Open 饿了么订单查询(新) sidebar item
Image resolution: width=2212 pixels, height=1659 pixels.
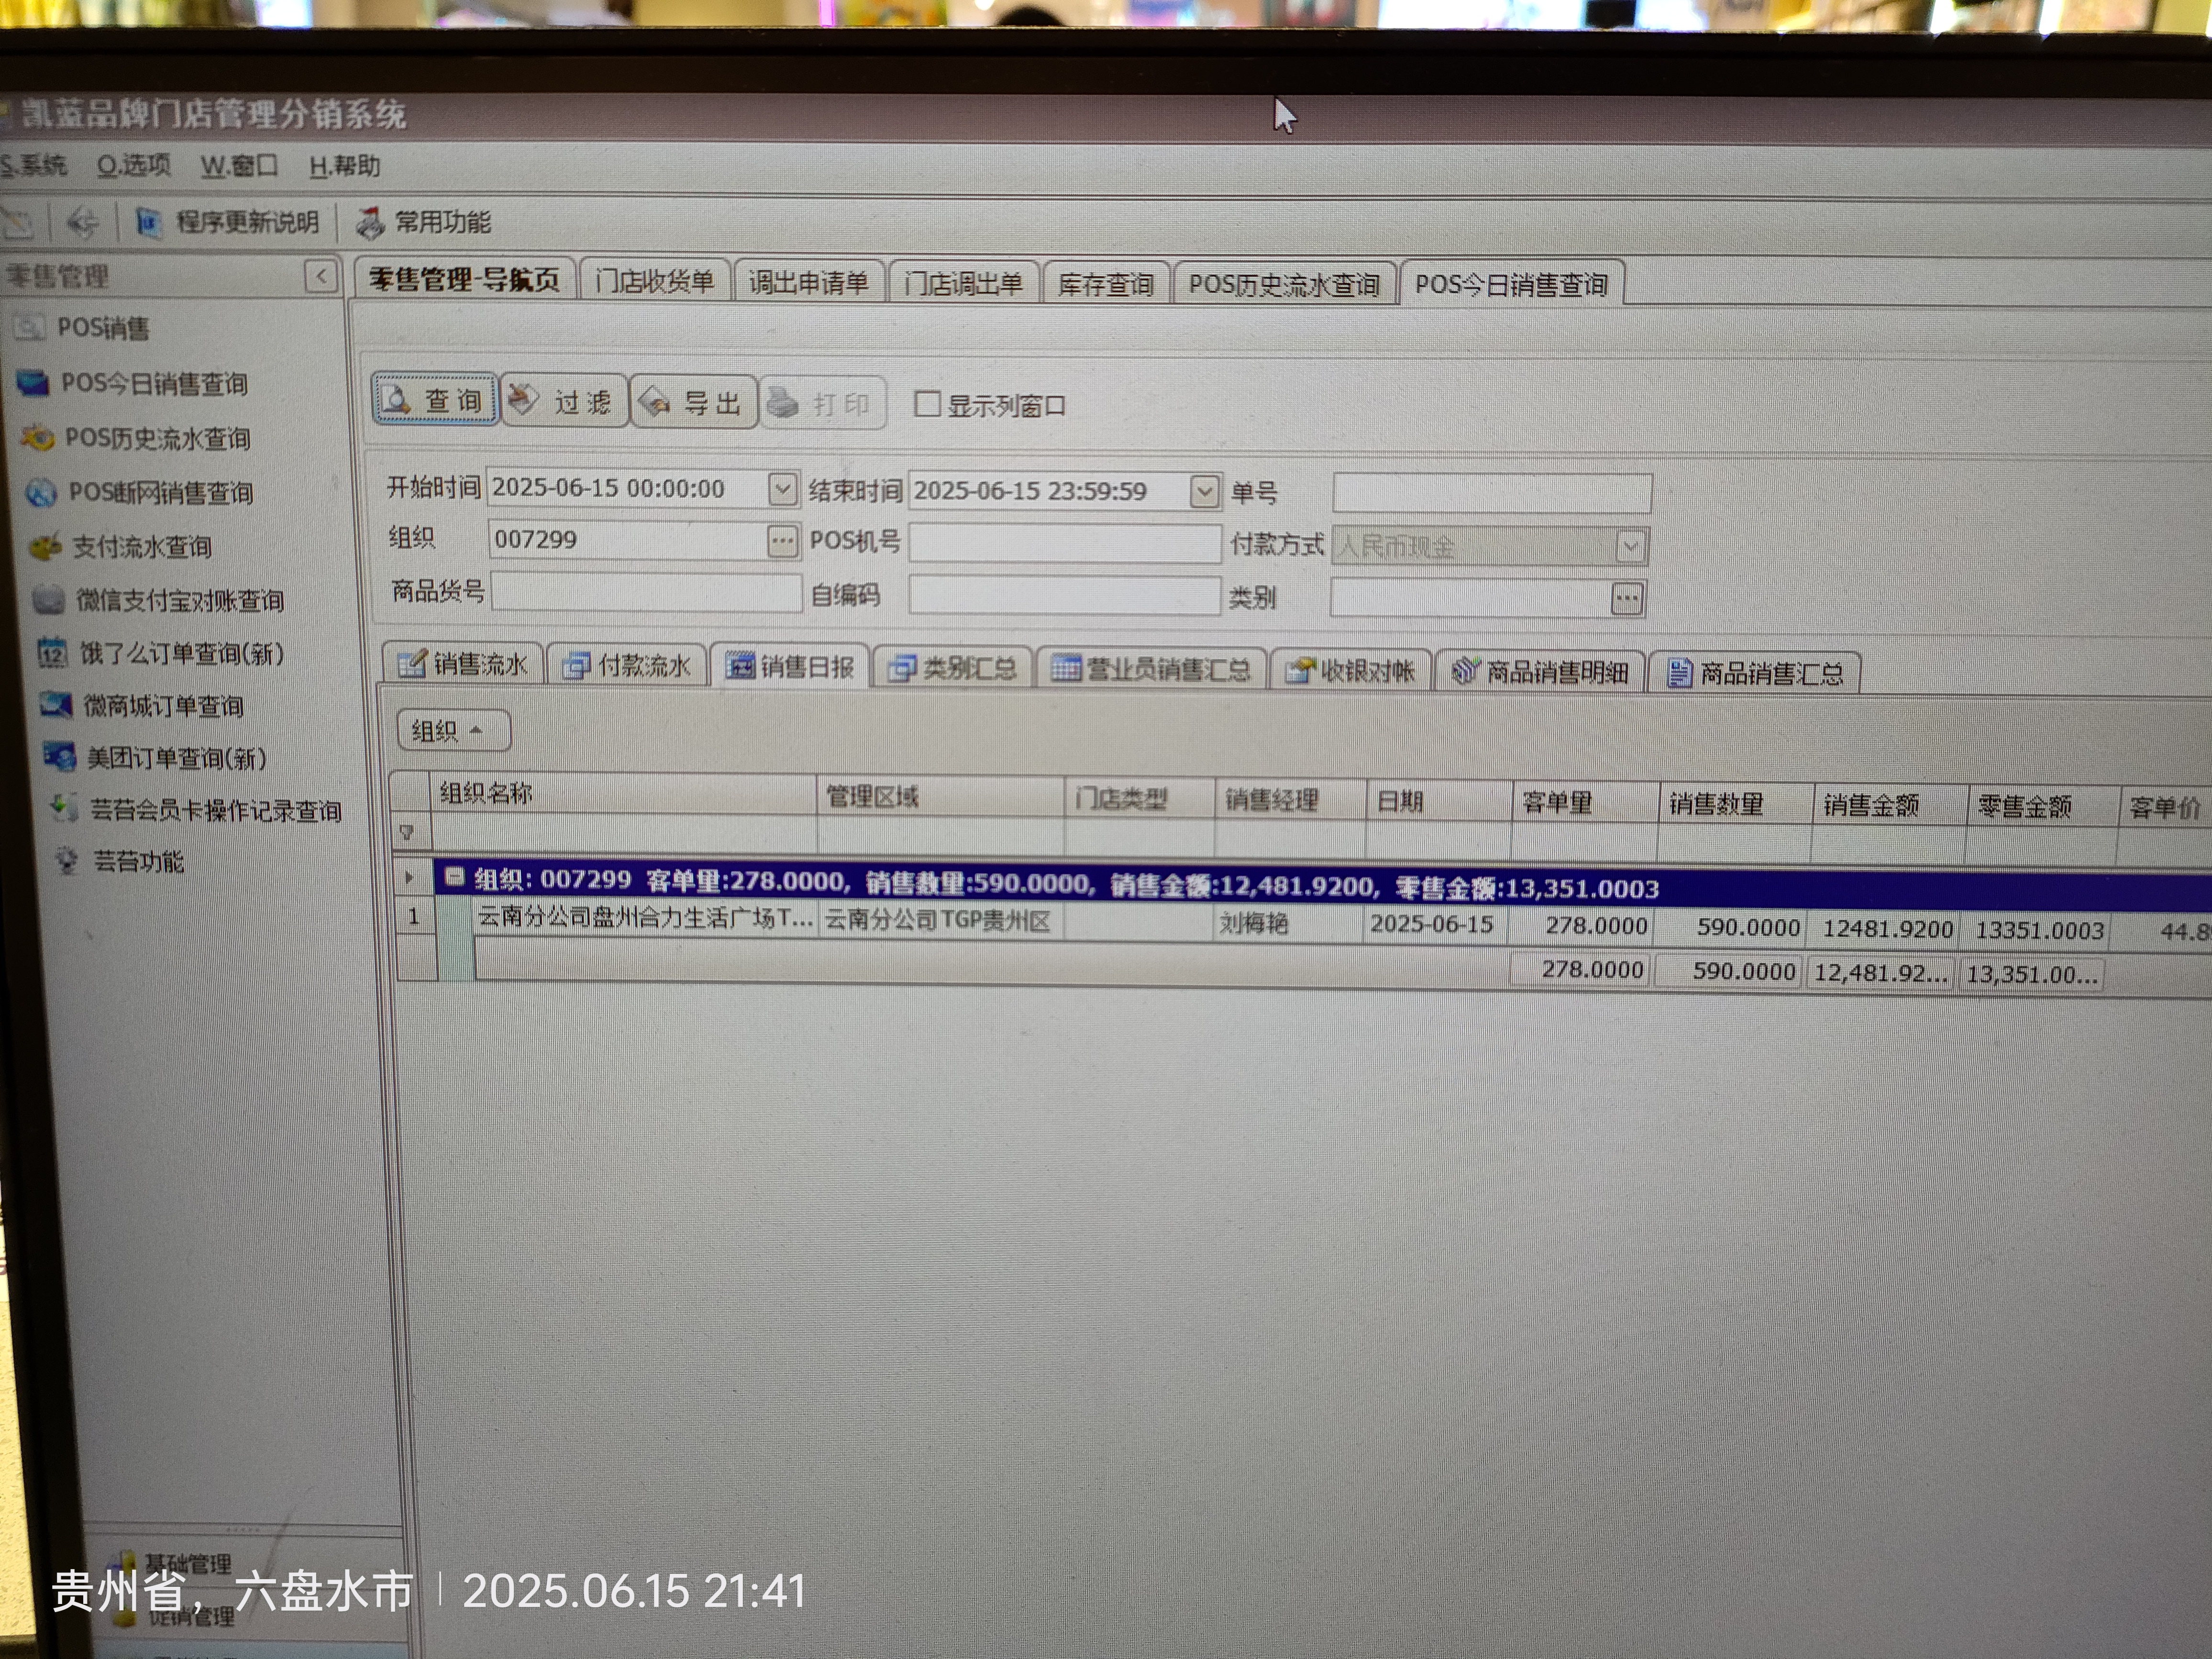tap(181, 653)
